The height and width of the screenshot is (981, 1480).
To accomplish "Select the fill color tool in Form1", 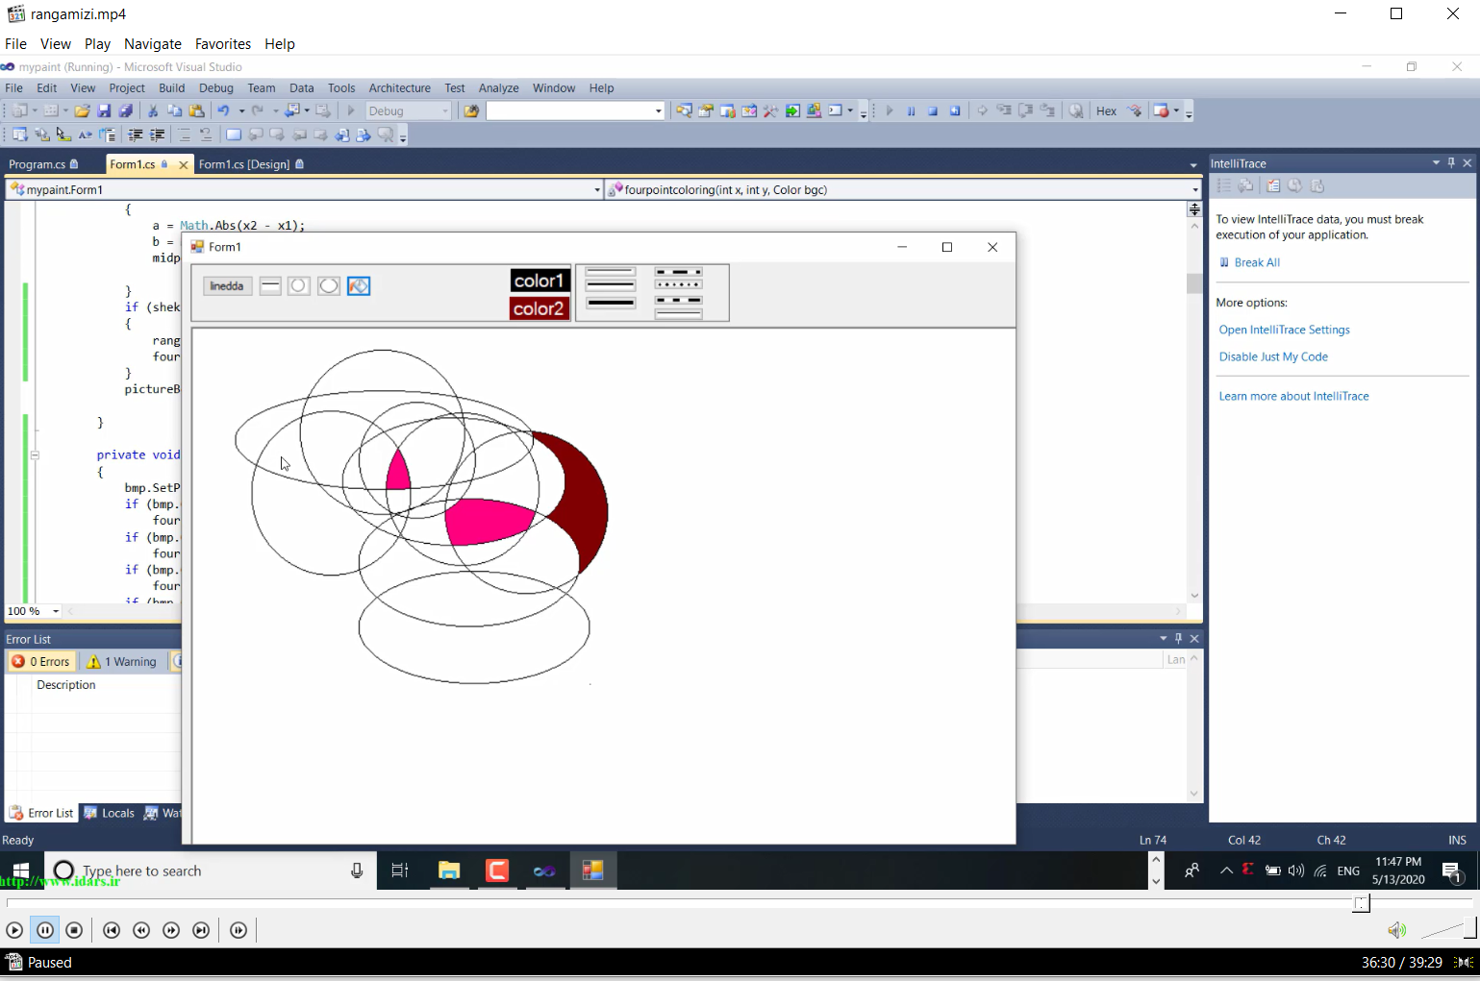I will [x=359, y=286].
